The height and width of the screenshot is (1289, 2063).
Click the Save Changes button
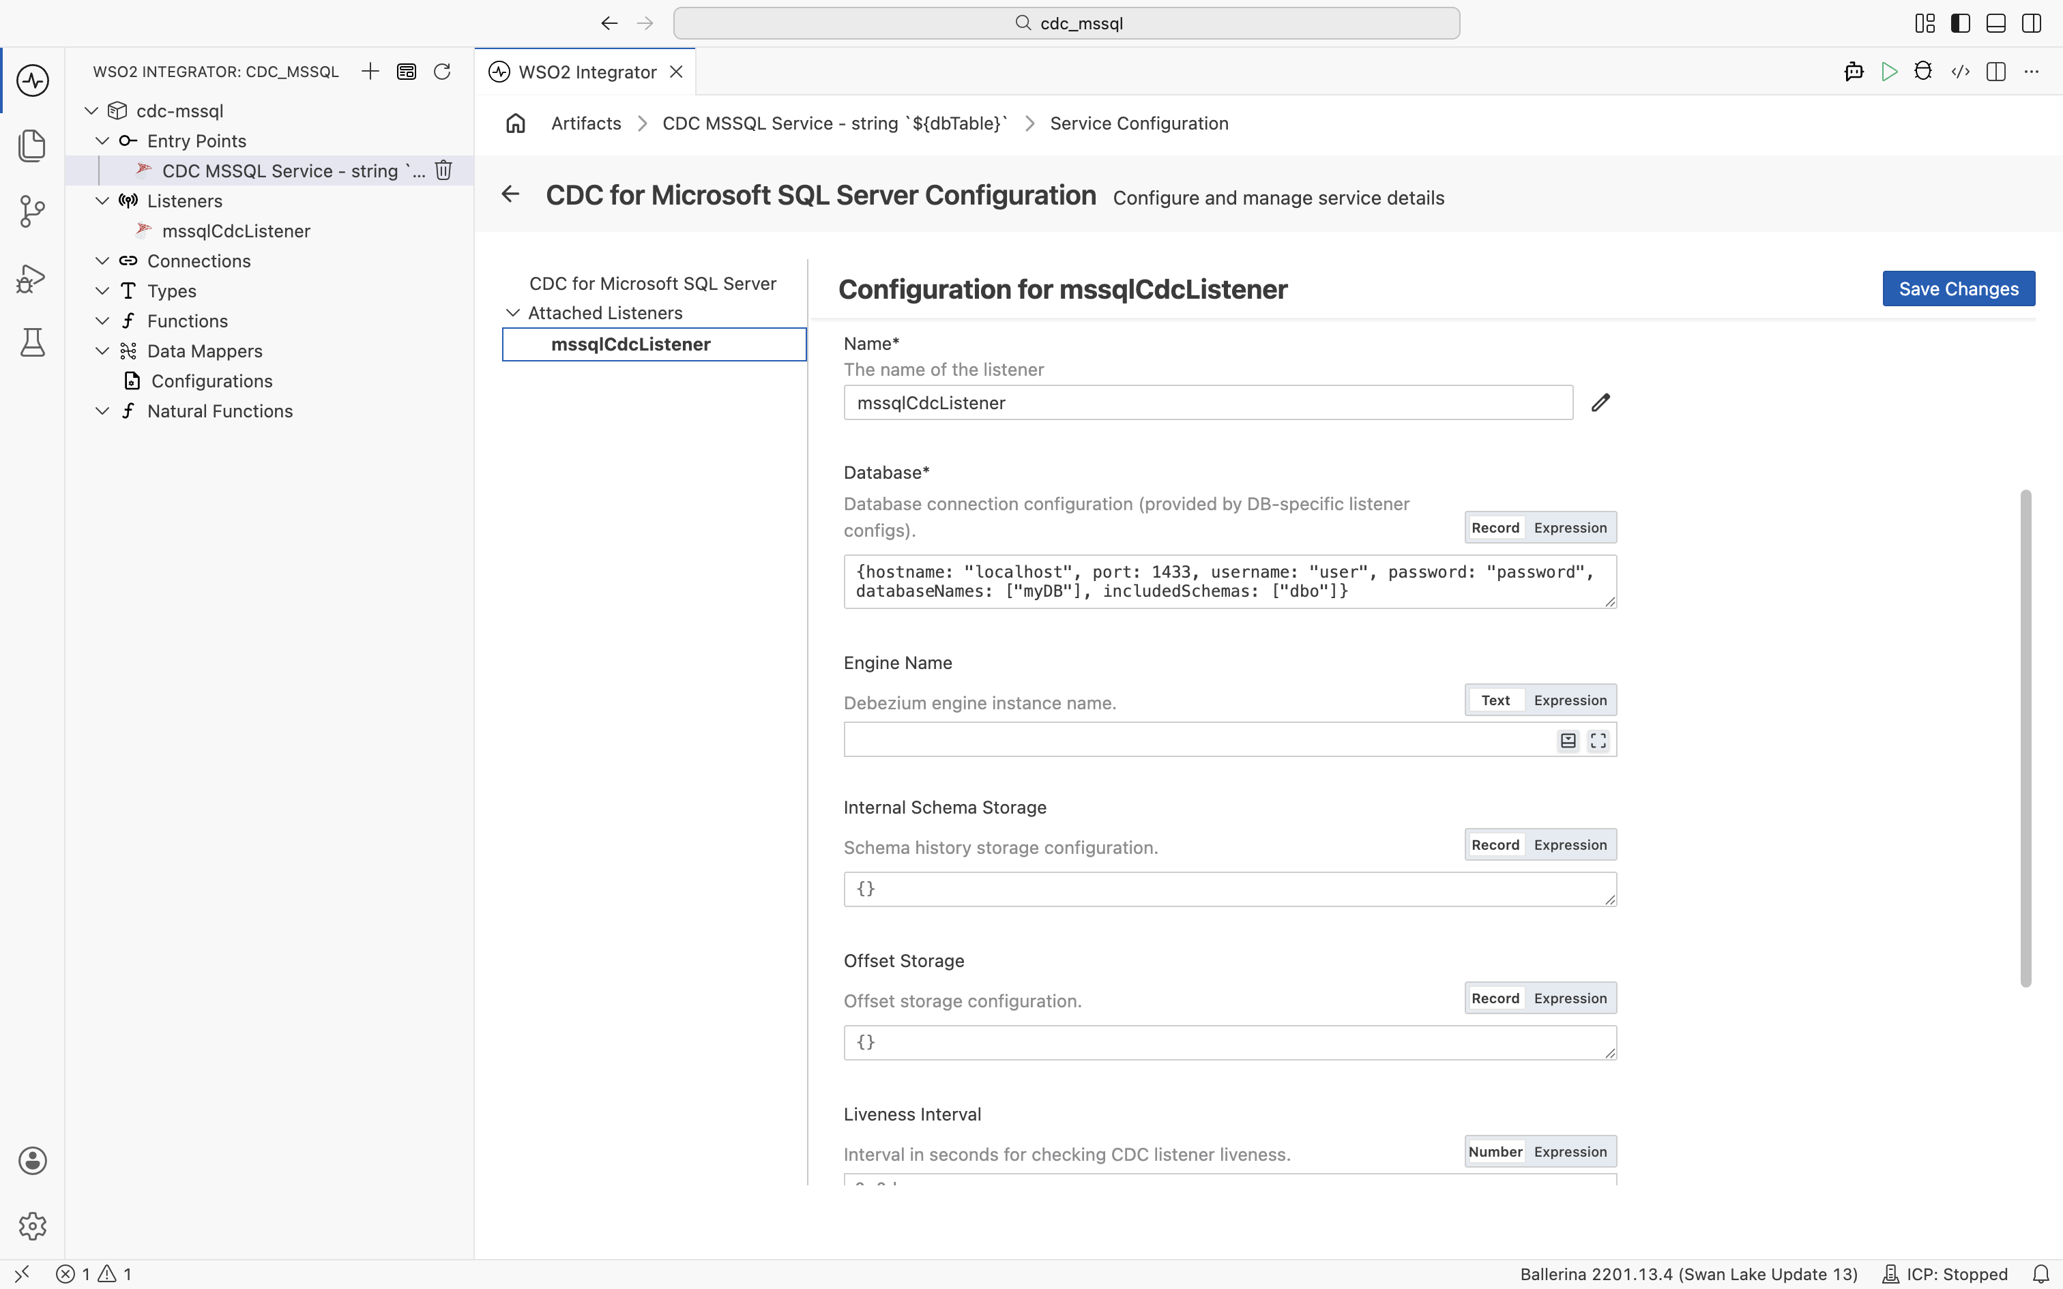pyautogui.click(x=1959, y=289)
